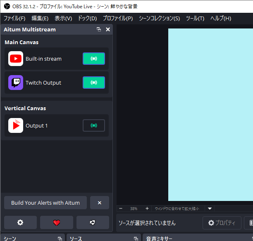Image resolution: width=253 pixels, height=241 pixels.
Task: Open the preview scaling dropdown arrow
Action: (210, 209)
